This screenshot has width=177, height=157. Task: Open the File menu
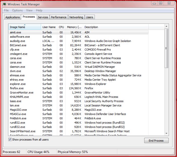tap(6, 10)
